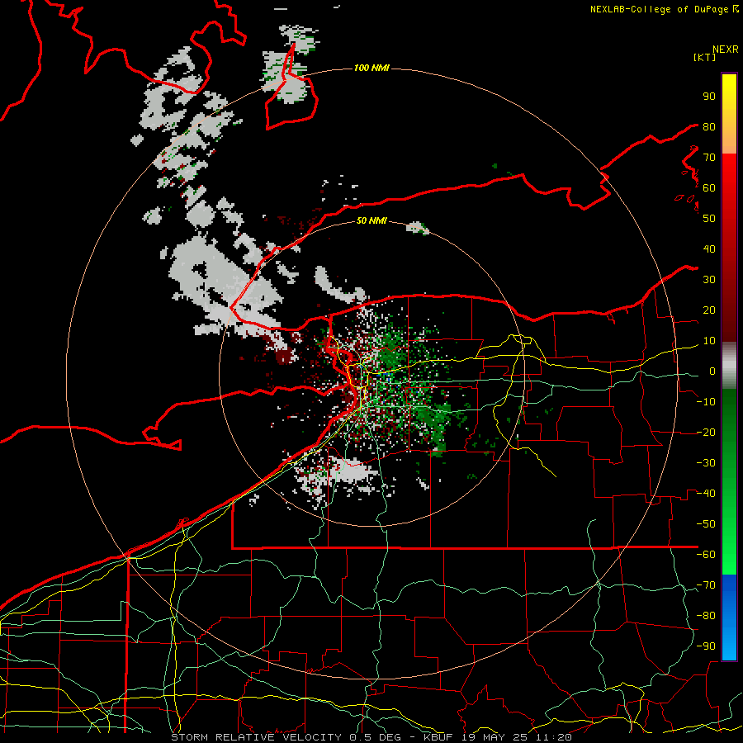Image resolution: width=743 pixels, height=743 pixels.
Task: Click the light blue bottom color bar segment
Action: [729, 645]
